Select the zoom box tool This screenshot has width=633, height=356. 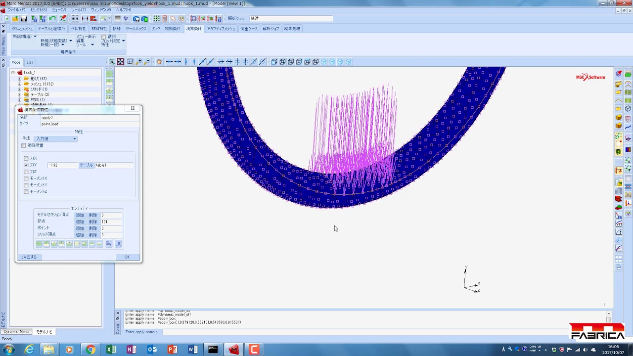tap(130, 62)
